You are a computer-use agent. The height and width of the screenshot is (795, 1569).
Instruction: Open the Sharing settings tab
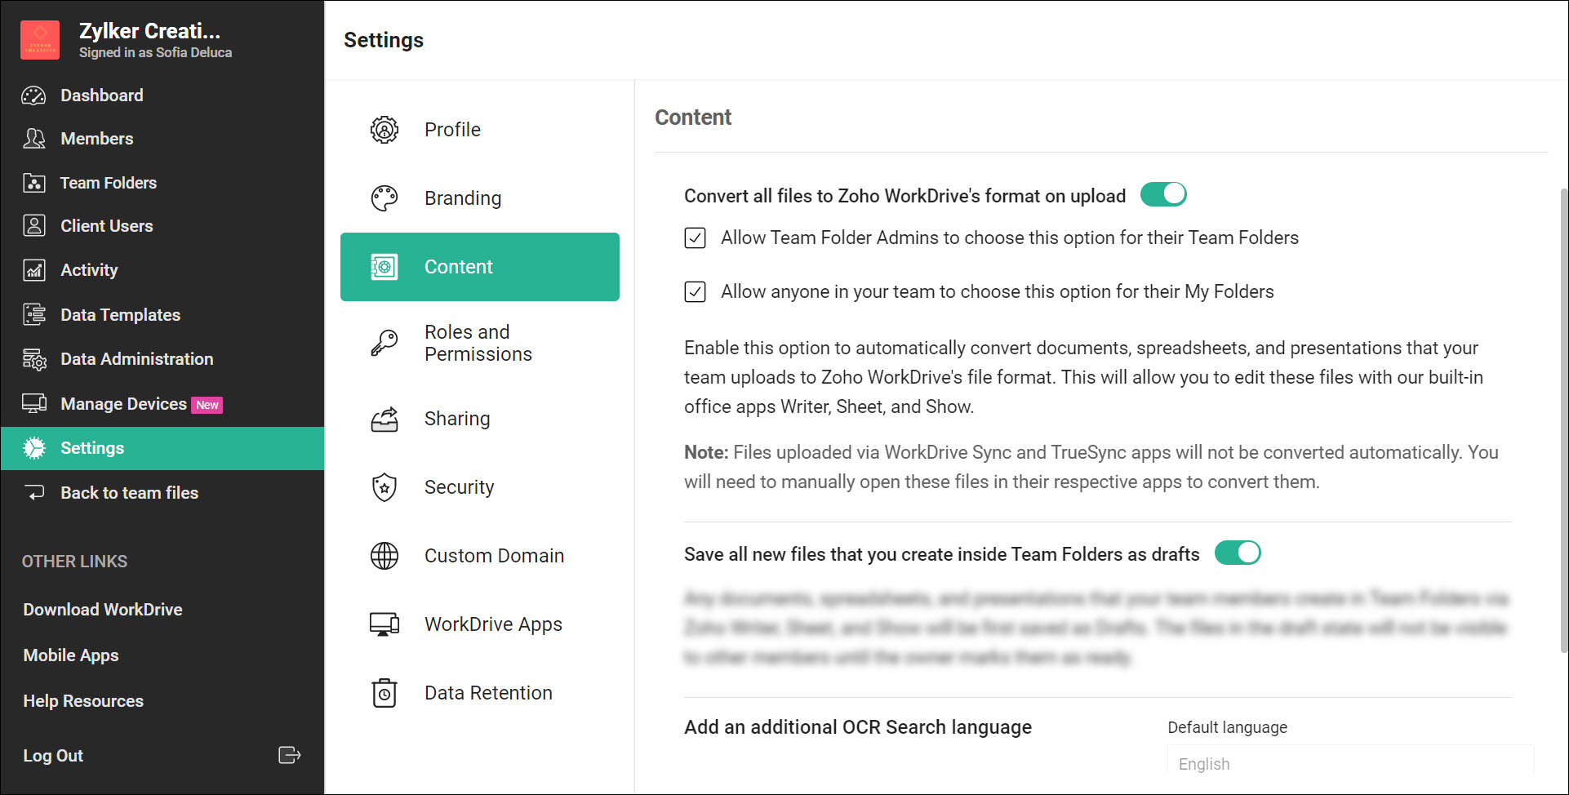(457, 419)
